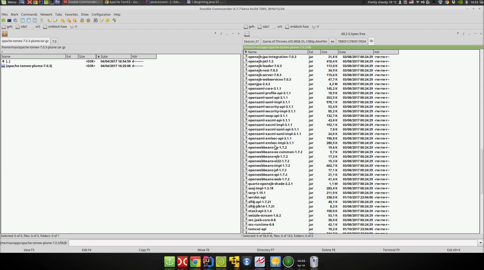Open IntelliJ IDEA from the dock
This screenshot has height=270, width=484.
[x=208, y=262]
